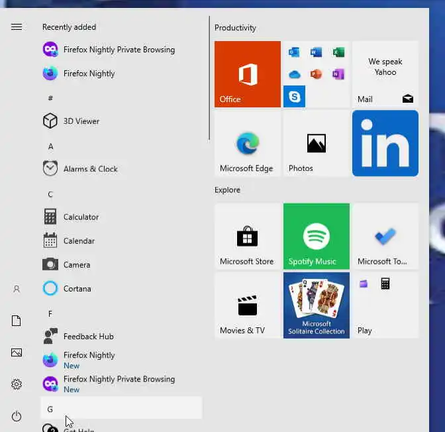Open the Spotify Music tile

click(x=317, y=237)
